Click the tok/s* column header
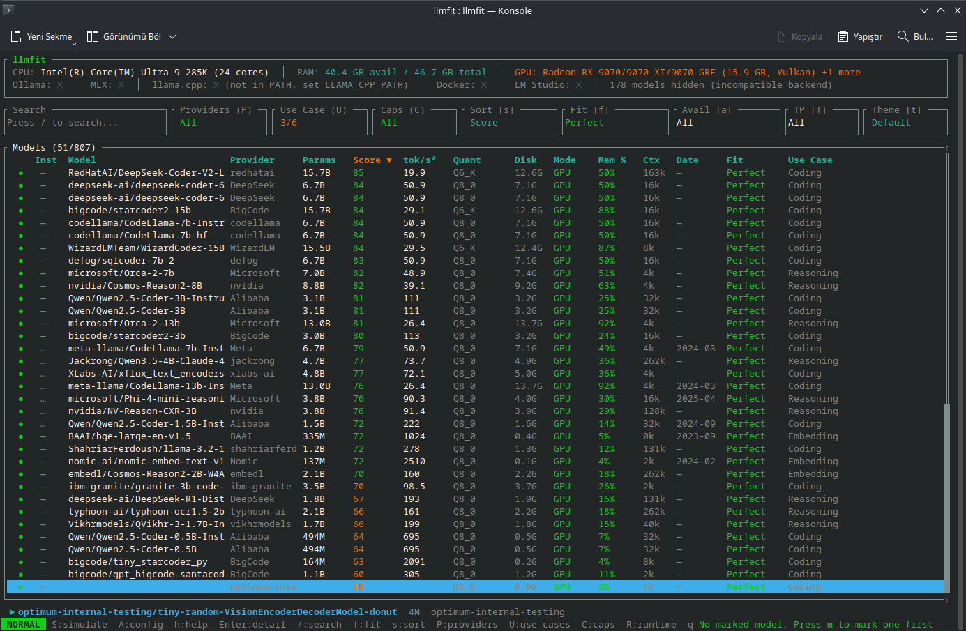The height and width of the screenshot is (631, 966). [420, 160]
